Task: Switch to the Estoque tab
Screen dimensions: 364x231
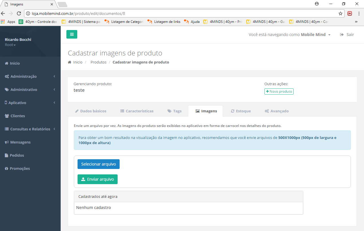Action: tap(241, 111)
